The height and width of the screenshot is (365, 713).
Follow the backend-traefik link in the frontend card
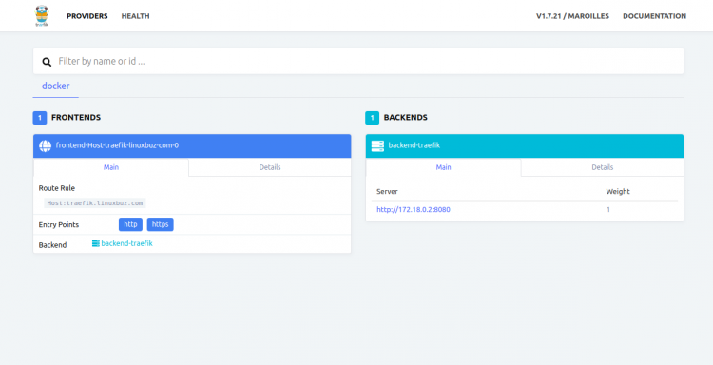pos(126,243)
